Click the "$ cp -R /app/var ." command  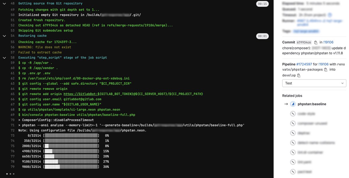tap(35, 63)
